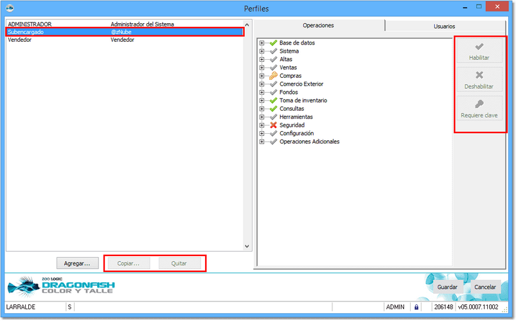Expand the Ventas node
516x321 pixels.
point(262,68)
